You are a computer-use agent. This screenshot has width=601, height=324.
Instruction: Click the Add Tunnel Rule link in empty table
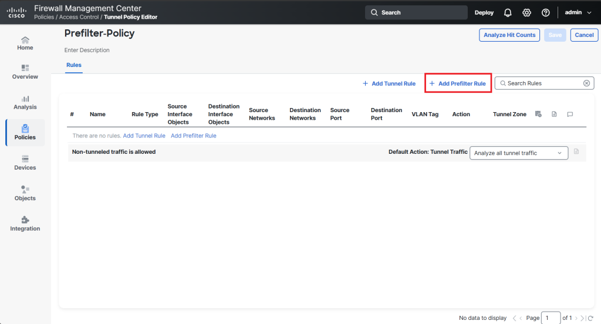pos(144,136)
